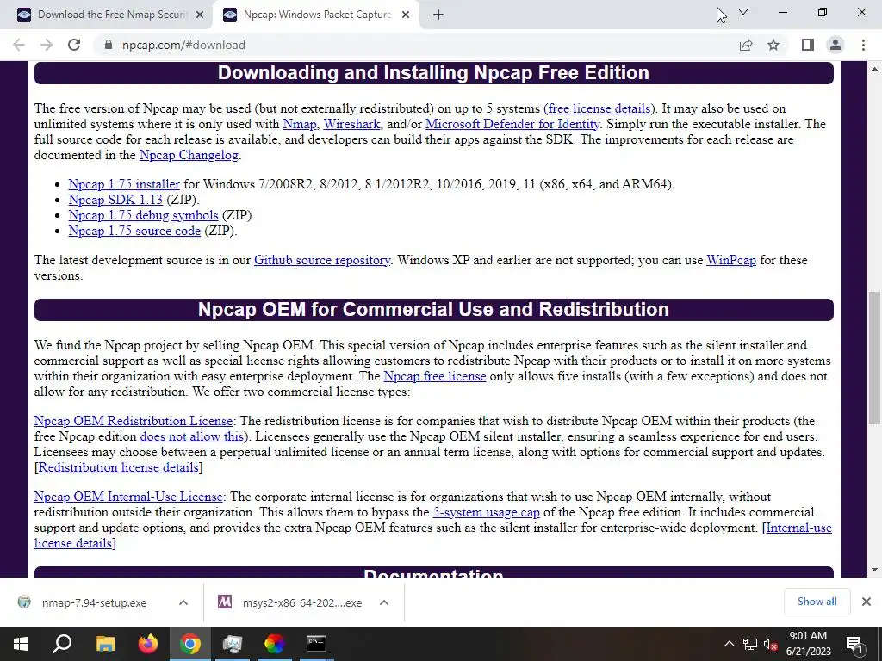882x661 pixels.
Task: Expand options for msys2 download item
Action: tap(384, 602)
